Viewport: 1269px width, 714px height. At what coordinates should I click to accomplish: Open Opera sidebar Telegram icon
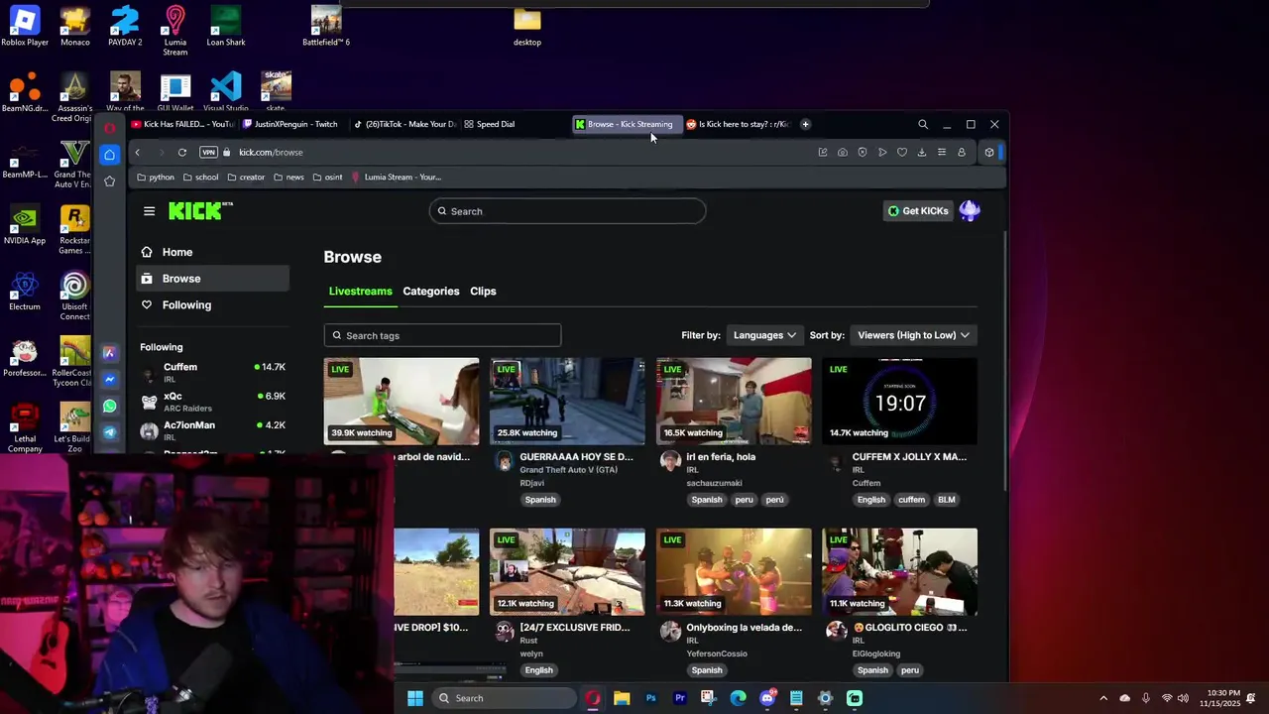(x=109, y=432)
